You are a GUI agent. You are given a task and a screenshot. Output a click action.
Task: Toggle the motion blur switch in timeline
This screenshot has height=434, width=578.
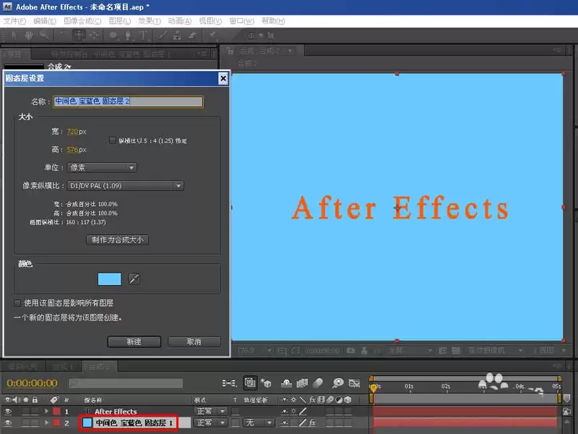pos(317,383)
